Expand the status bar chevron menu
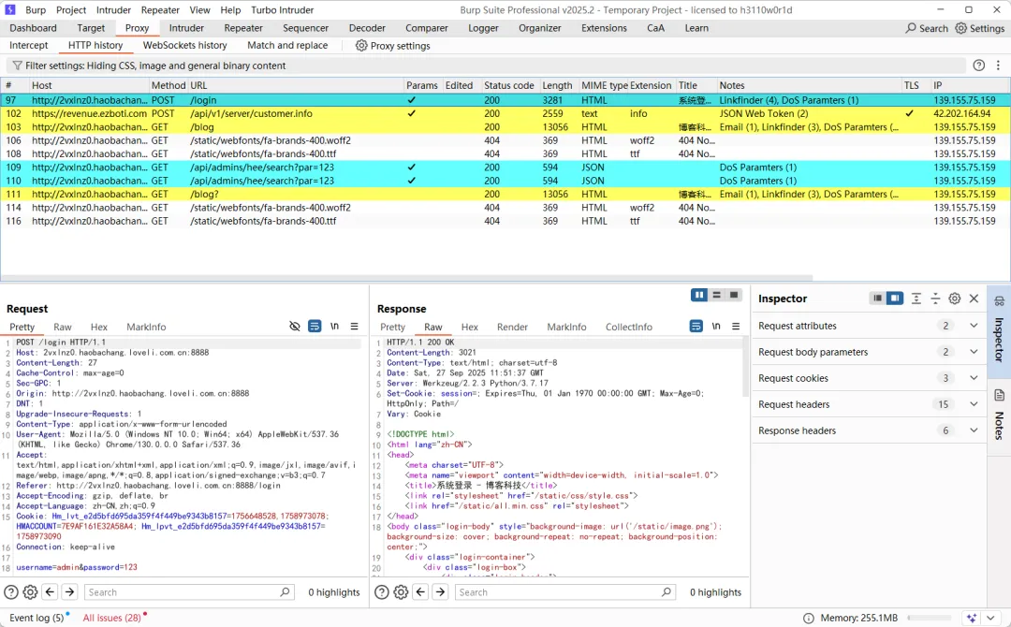1011x627 pixels. (x=991, y=618)
